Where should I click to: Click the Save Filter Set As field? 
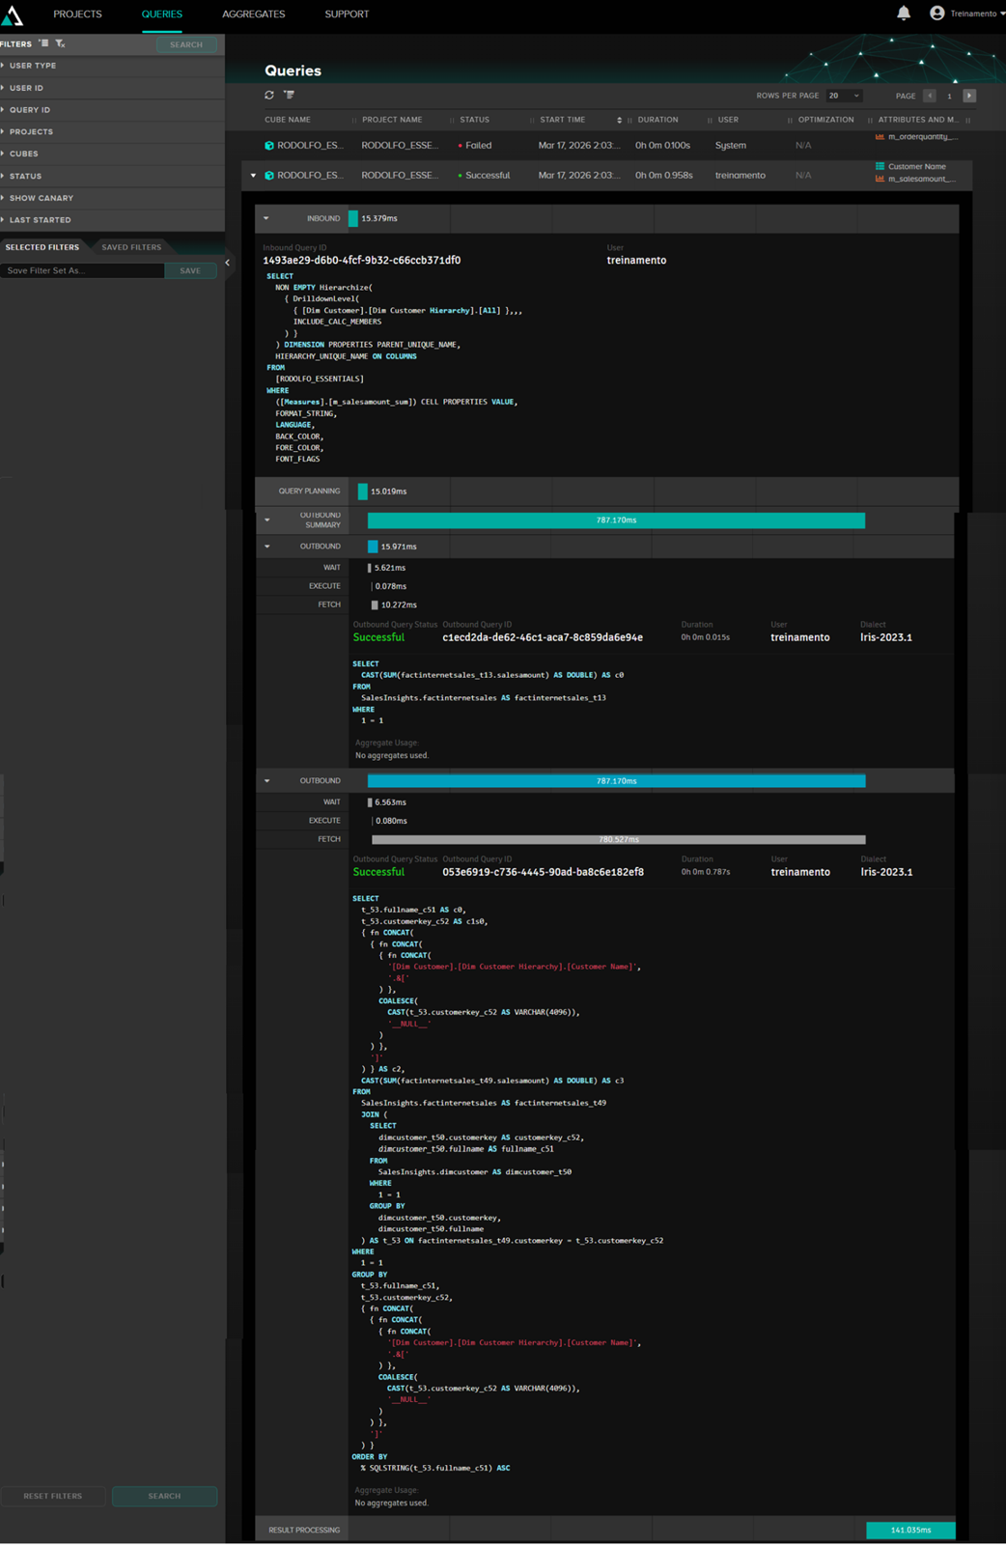83,271
